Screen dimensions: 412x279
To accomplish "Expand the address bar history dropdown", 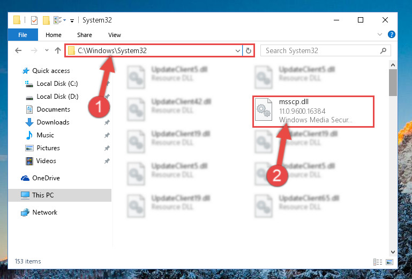I will pyautogui.click(x=237, y=50).
